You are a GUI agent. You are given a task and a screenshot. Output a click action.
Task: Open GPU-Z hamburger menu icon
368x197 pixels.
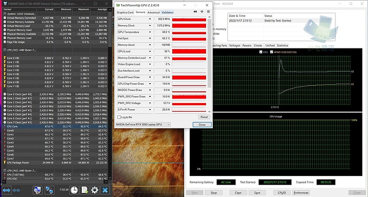[208, 12]
